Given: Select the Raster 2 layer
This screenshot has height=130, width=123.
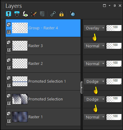Looking at the screenshot, I should pos(43,64).
